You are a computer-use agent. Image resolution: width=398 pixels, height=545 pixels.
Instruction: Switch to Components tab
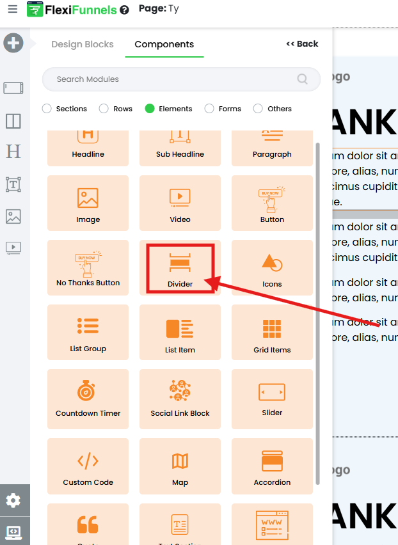(x=164, y=44)
